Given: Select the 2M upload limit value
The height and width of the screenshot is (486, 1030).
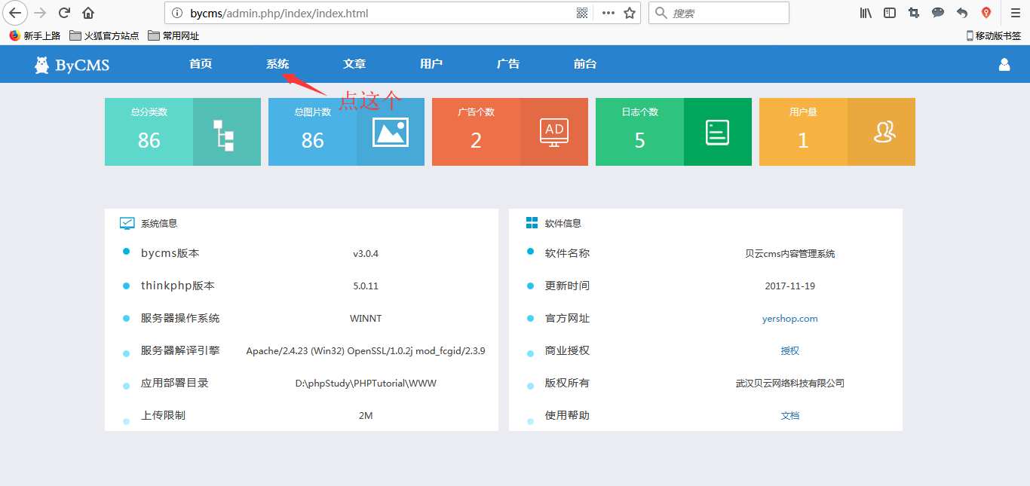Looking at the screenshot, I should (366, 416).
